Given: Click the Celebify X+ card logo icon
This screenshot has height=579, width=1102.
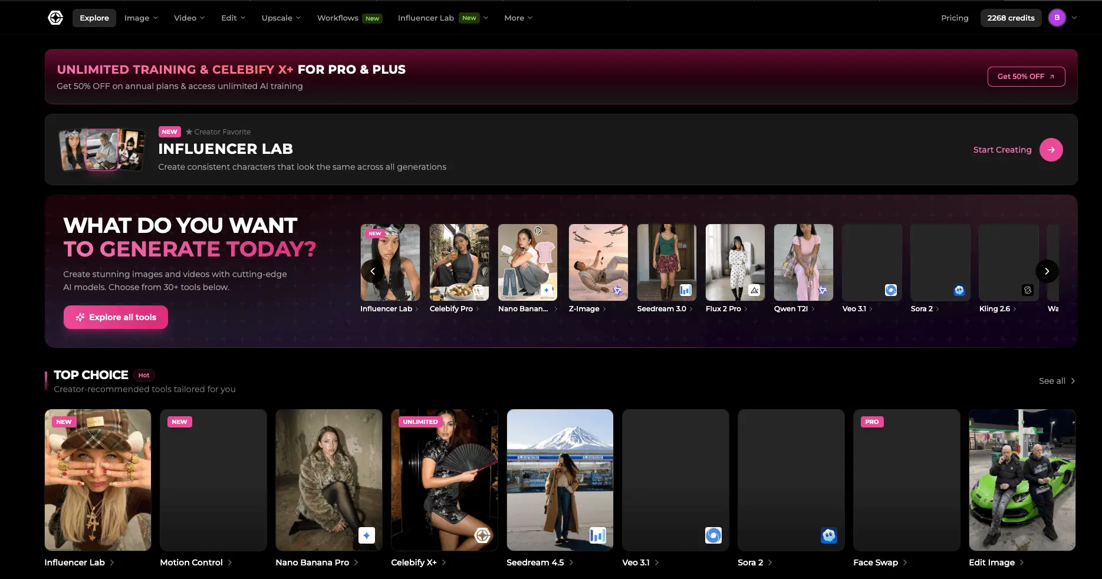Looking at the screenshot, I should point(482,535).
